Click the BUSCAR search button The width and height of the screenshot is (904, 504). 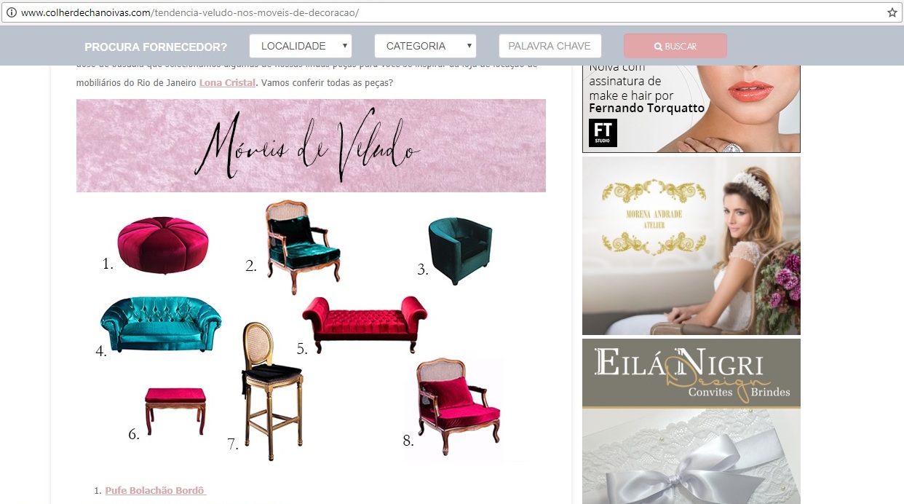click(675, 46)
